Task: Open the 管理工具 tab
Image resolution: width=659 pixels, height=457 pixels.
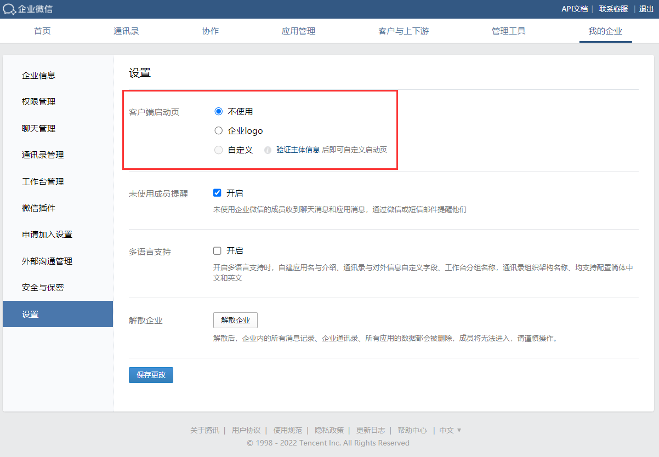Action: [508, 31]
